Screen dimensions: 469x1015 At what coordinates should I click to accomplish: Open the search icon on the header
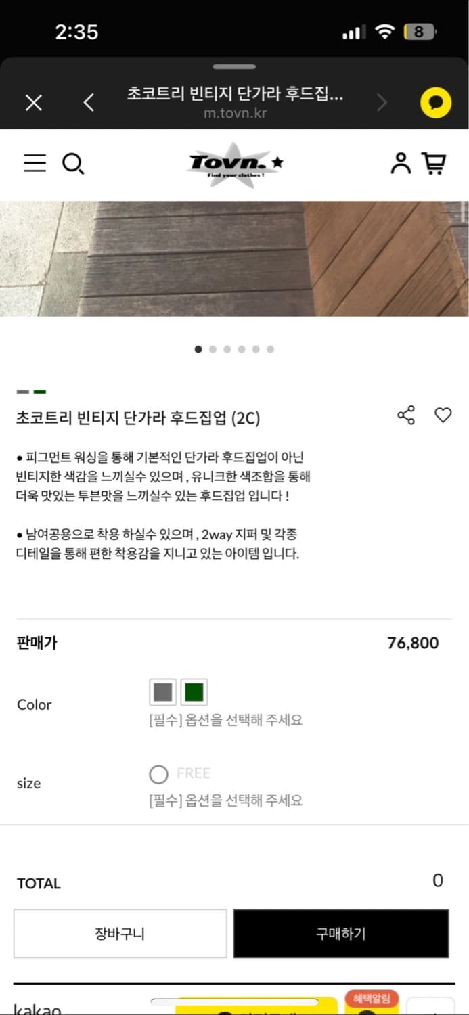(x=74, y=163)
